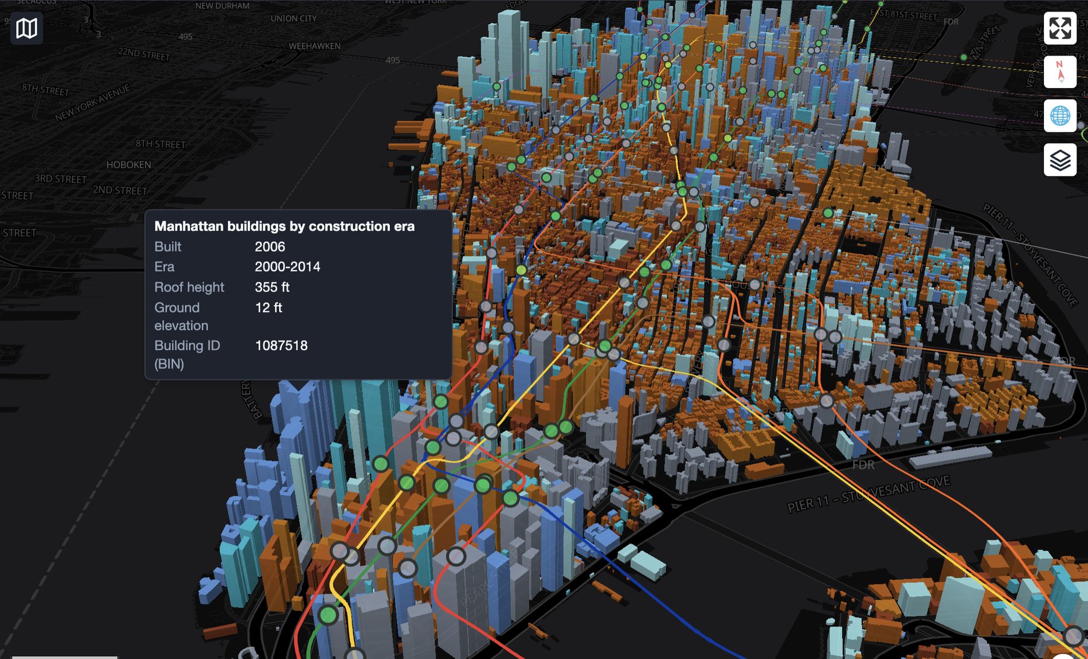Screen dimensions: 1088x659
Task: Select the Built value 2006
Action: tap(270, 246)
